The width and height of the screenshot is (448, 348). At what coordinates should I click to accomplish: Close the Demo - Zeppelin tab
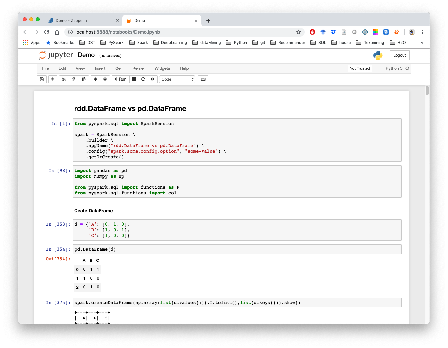tap(117, 21)
